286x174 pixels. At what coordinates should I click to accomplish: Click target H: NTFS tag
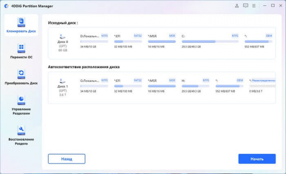206,80
